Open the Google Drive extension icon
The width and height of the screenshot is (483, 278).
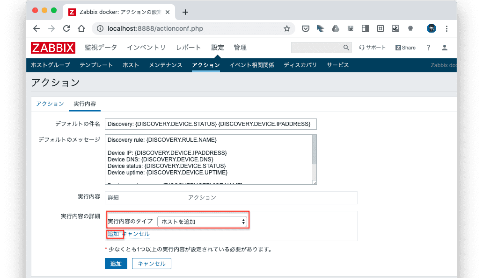point(335,28)
